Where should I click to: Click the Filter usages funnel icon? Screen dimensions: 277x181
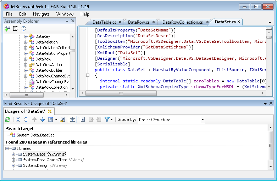click(107, 119)
